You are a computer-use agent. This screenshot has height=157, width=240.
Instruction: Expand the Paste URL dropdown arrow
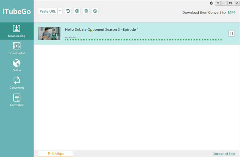60,11
